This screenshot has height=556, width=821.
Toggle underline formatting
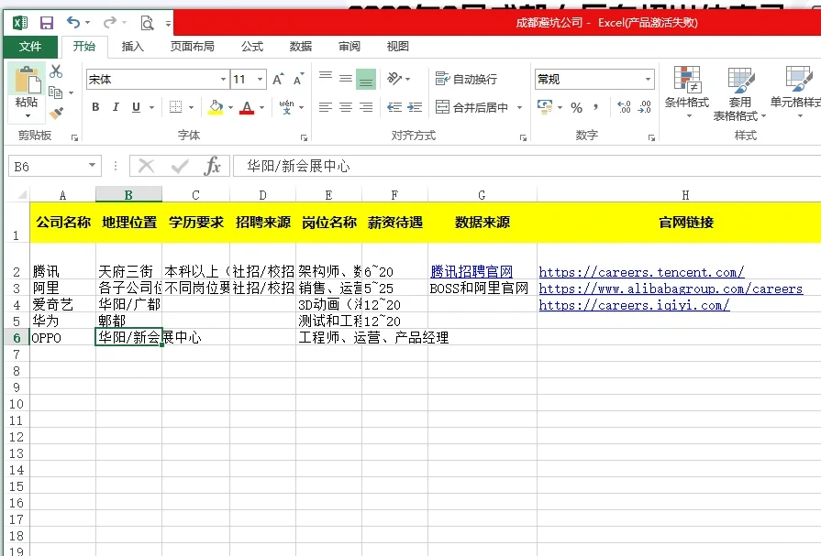point(136,107)
